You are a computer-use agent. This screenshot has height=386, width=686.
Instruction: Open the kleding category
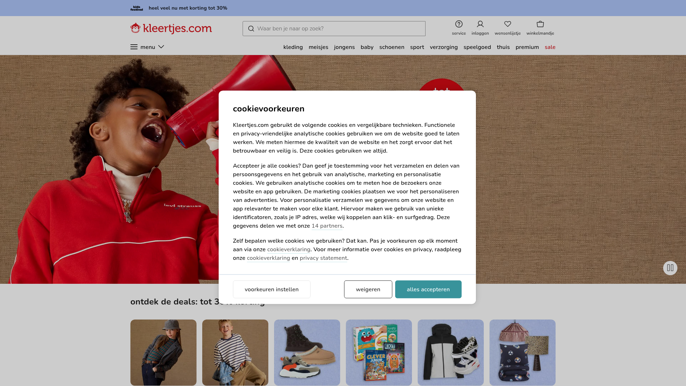(293, 47)
